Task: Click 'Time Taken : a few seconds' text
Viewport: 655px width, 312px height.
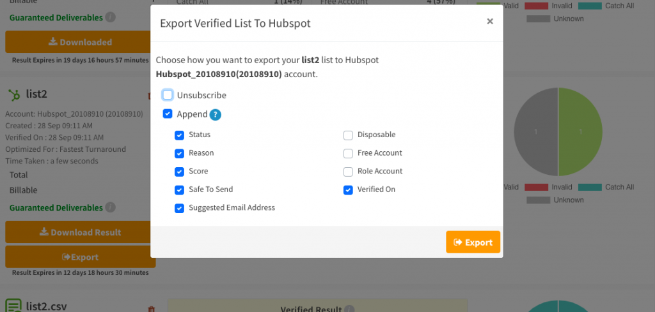Action: 52,161
